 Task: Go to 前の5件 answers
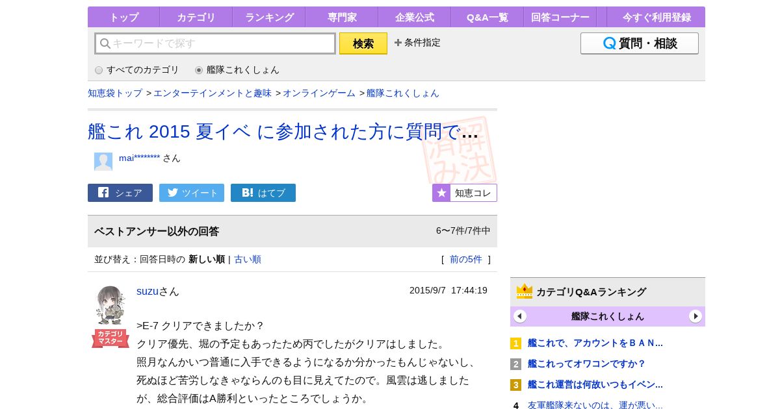coord(466,259)
